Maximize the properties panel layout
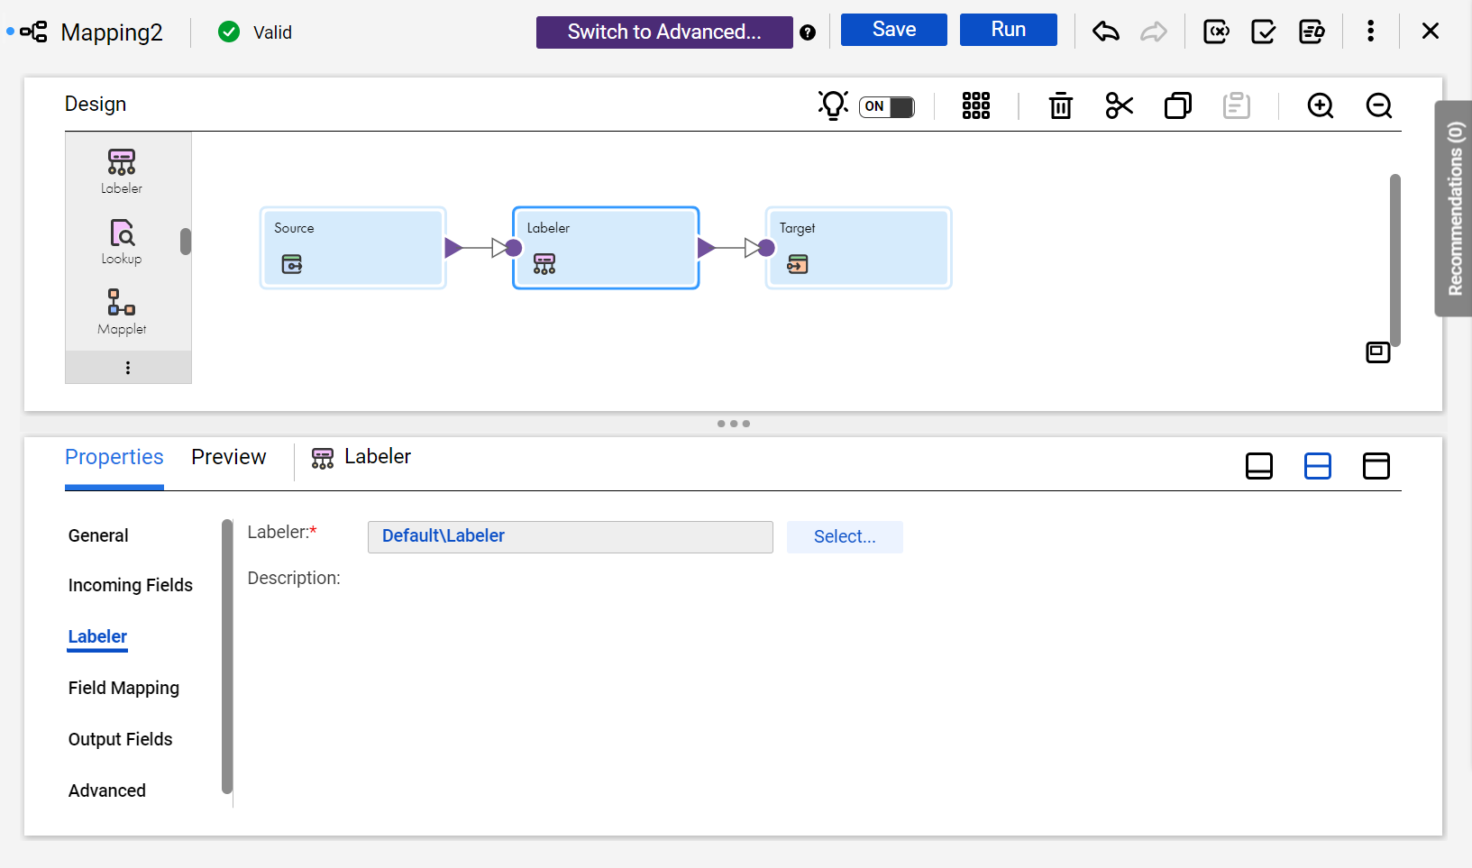1472x868 pixels. pyautogui.click(x=1376, y=466)
